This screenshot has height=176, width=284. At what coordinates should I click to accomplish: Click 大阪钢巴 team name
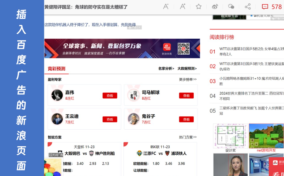click(x=72, y=154)
